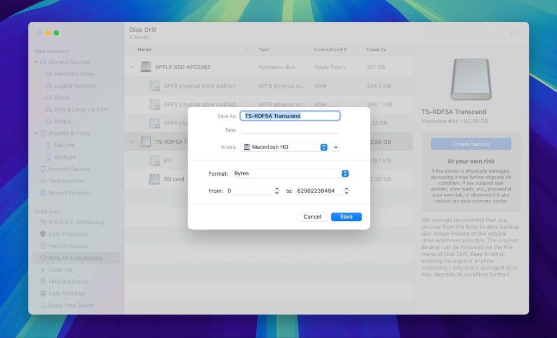Expand the save dialog with the chevron
The width and height of the screenshot is (557, 338).
click(x=336, y=147)
